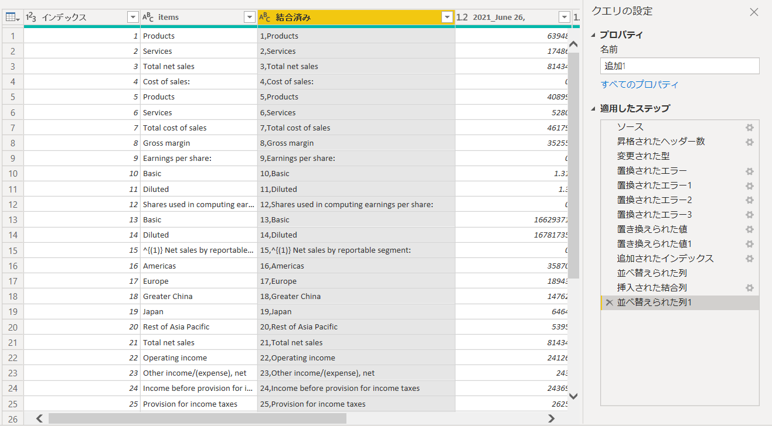Click cell '3,Total net sales'
This screenshot has height=426, width=772.
(356, 66)
